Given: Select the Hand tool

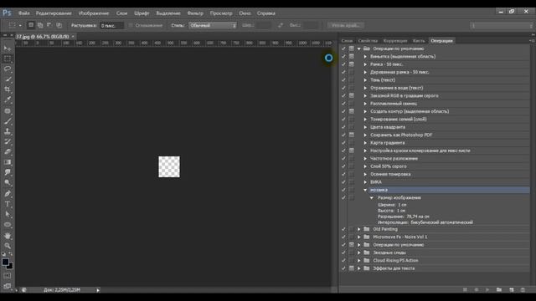Looking at the screenshot, I should pyautogui.click(x=8, y=236).
